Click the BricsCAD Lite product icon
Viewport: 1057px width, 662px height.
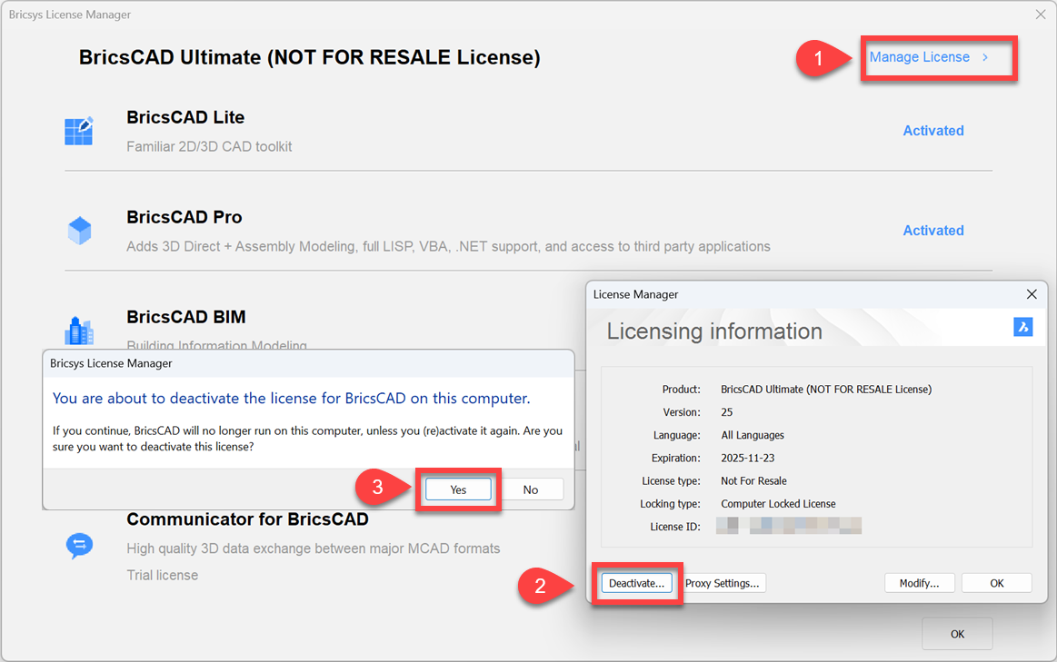(x=79, y=131)
